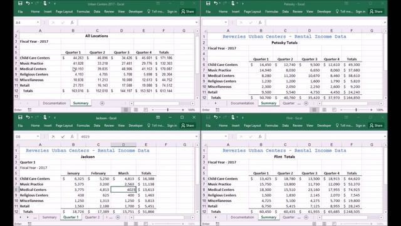Select cell 4025 in Jackson worksheet
The height and width of the screenshot is (226, 401).
(123, 190)
